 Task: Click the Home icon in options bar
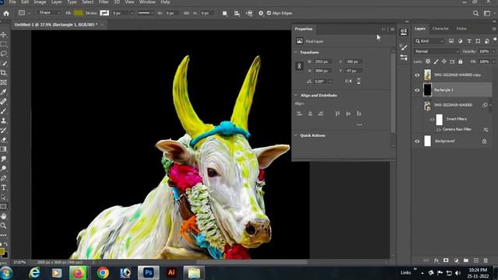click(x=6, y=13)
